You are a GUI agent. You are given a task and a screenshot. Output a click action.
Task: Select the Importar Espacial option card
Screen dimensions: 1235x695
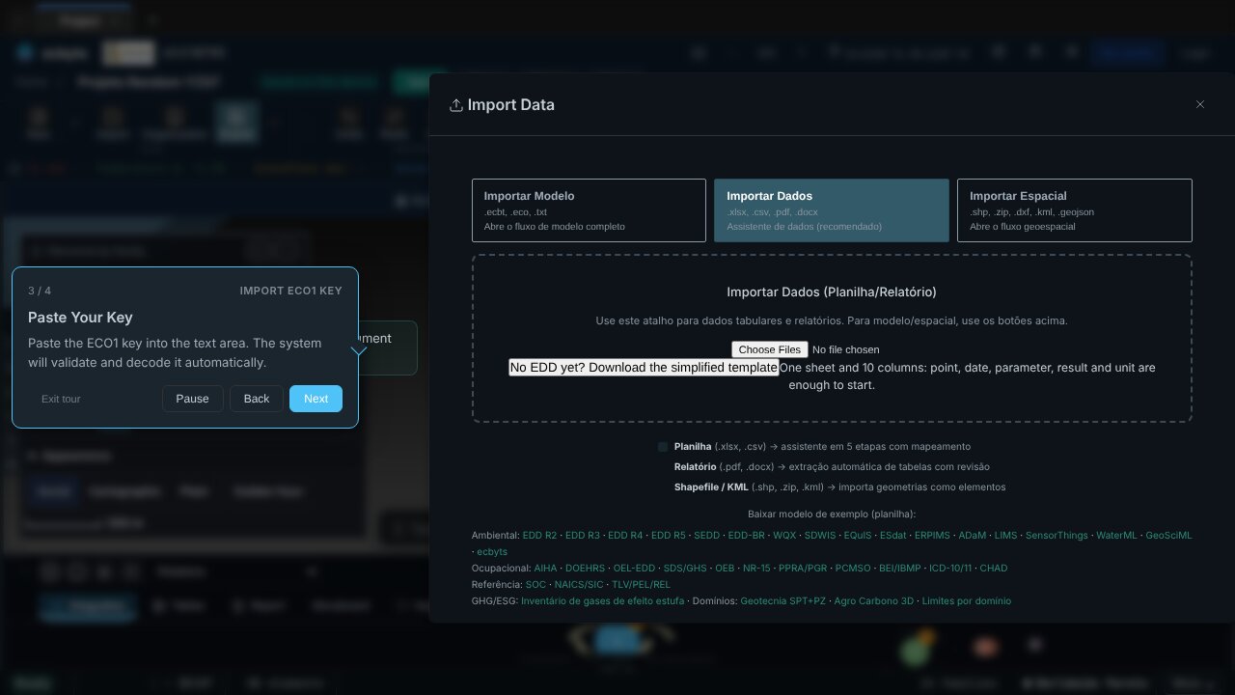(x=1075, y=210)
